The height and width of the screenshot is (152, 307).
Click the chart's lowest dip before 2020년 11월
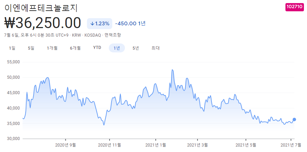tap(104, 125)
